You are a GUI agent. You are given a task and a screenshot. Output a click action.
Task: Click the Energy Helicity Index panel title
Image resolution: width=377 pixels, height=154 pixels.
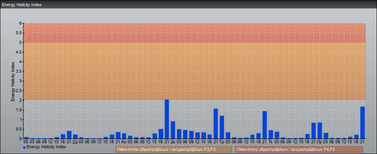[22, 5]
